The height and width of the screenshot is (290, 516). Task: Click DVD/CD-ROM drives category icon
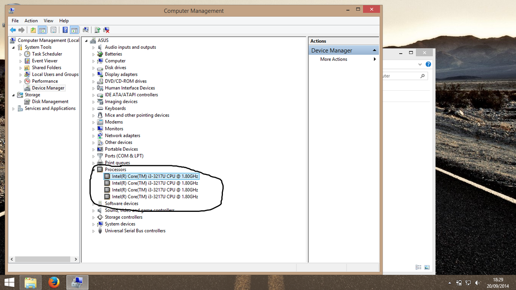tap(100, 81)
